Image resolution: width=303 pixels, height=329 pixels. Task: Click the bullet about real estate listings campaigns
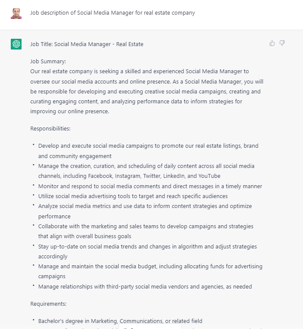coord(148,151)
